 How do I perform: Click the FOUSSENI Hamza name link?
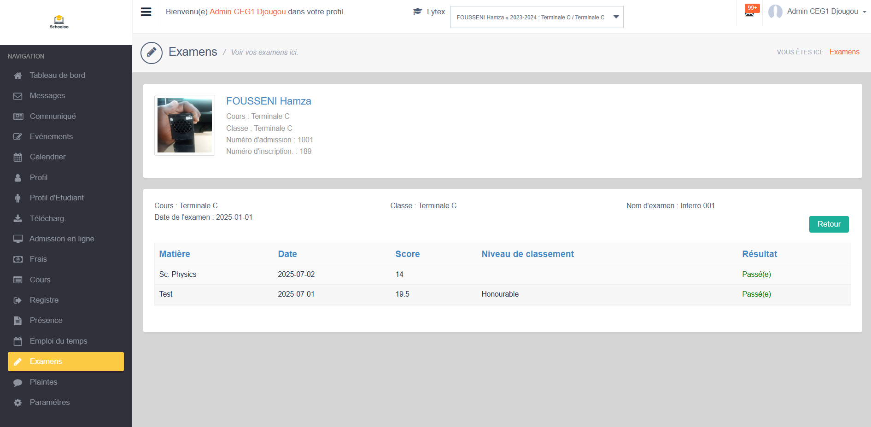[x=269, y=101]
